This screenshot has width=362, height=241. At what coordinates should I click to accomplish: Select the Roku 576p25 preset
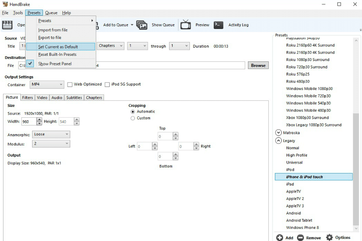tap(298, 74)
